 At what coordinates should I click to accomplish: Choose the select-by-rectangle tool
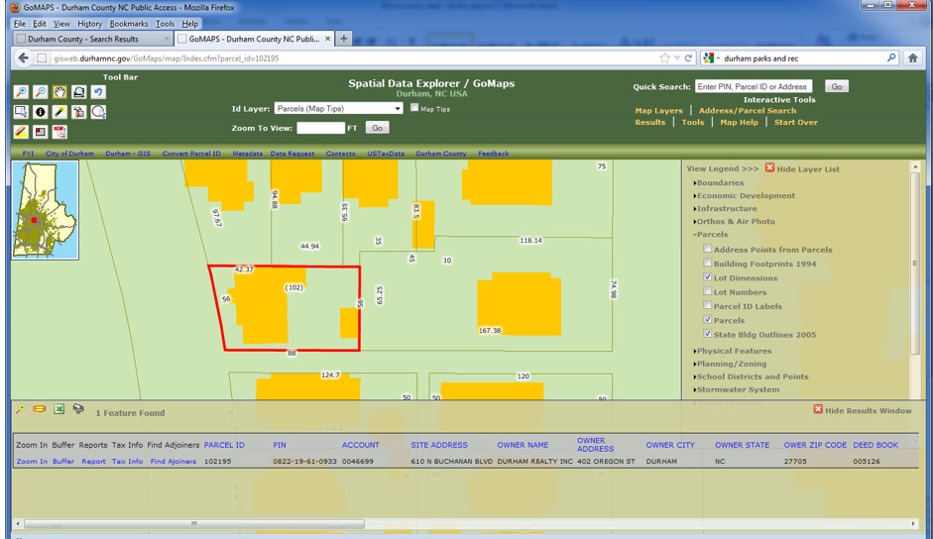21,112
